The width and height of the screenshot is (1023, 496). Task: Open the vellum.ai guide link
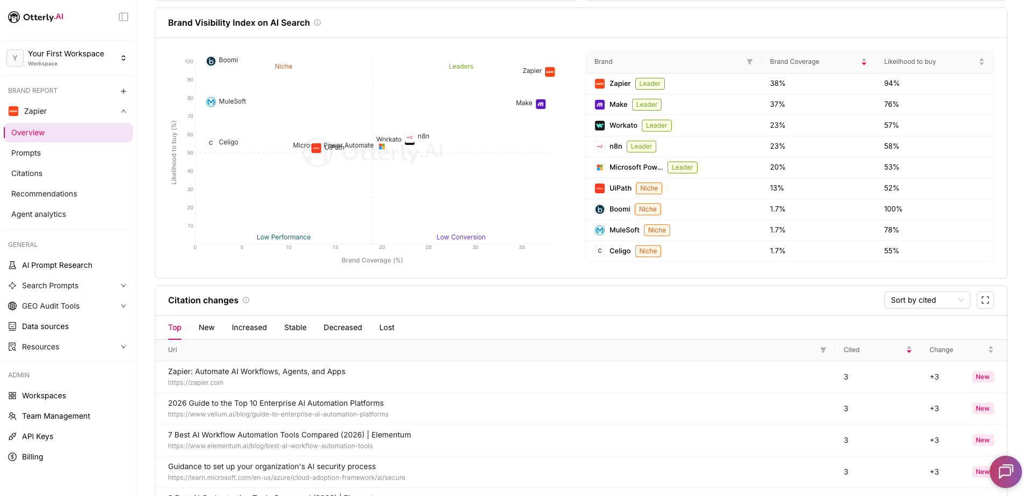click(278, 414)
